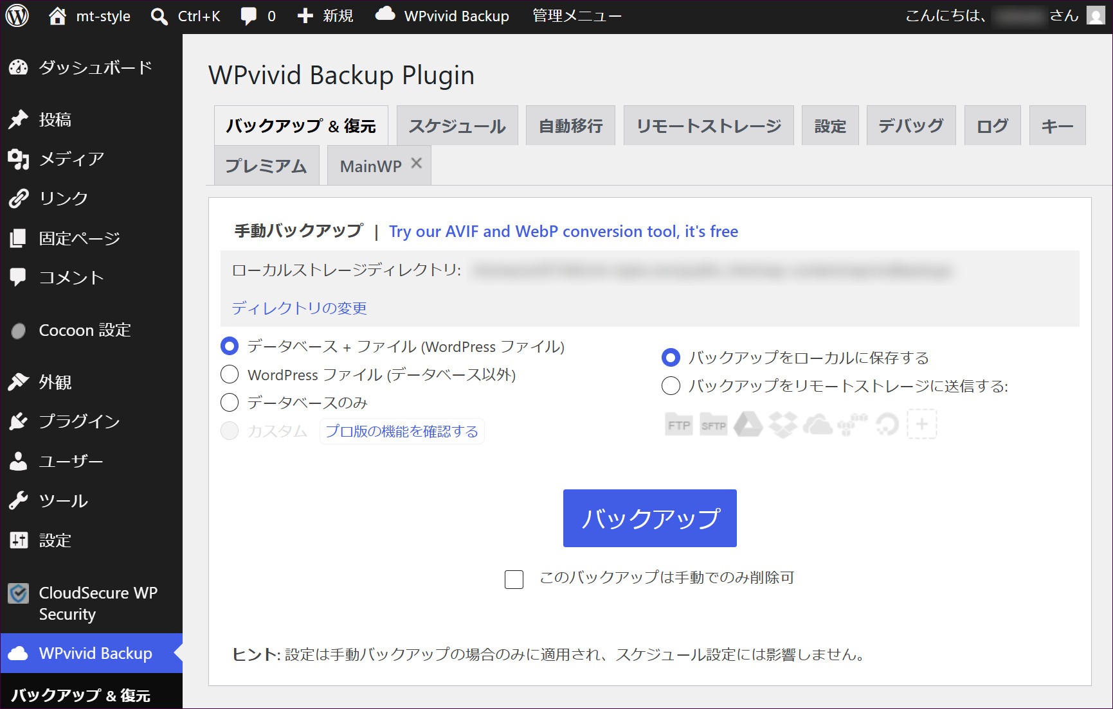Viewport: 1113px width, 709px height.
Task: Click the plus icon next to 新規
Action: [x=305, y=16]
